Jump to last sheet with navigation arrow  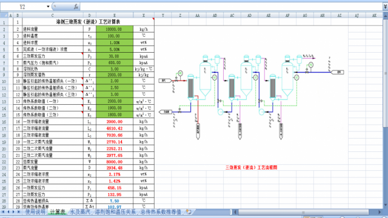[19, 212]
